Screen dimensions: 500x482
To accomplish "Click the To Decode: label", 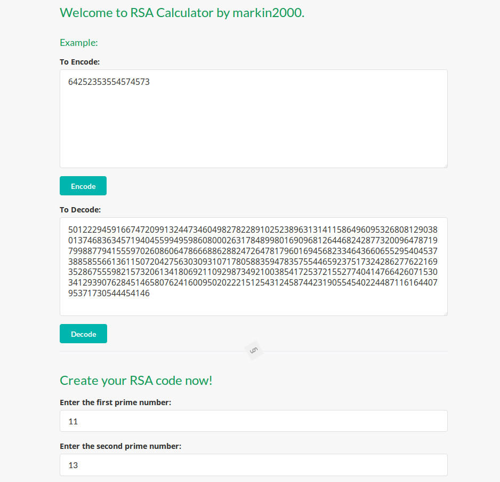I will tap(80, 210).
